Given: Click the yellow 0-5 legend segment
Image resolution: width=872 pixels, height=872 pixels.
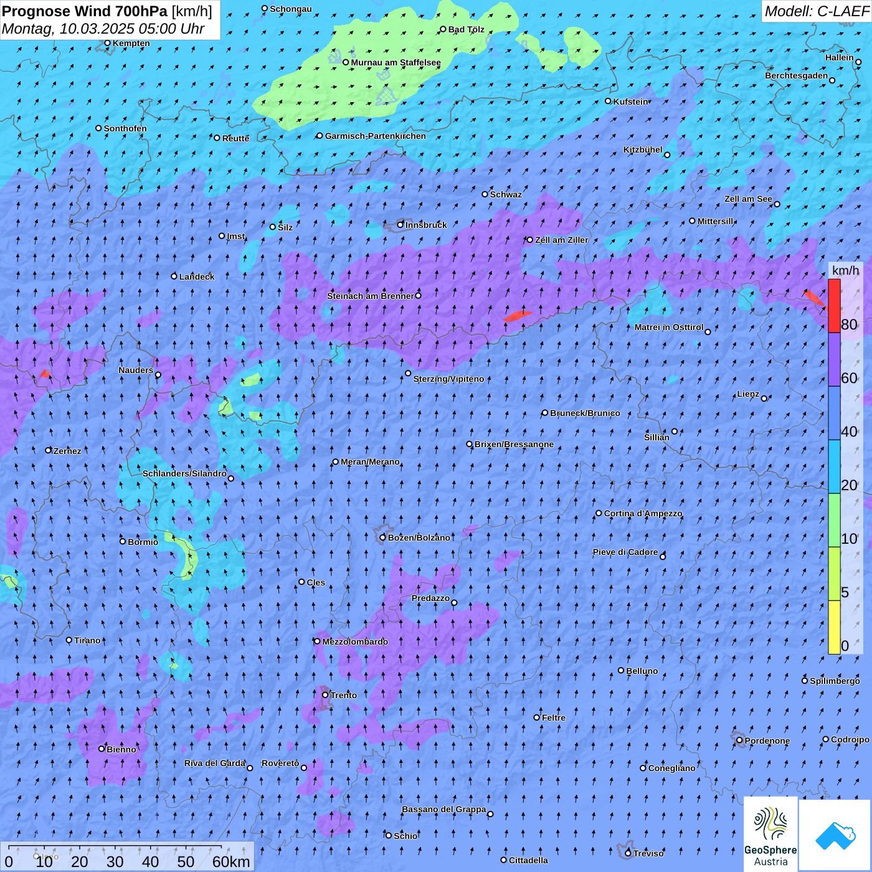Looking at the screenshot, I should click(834, 627).
